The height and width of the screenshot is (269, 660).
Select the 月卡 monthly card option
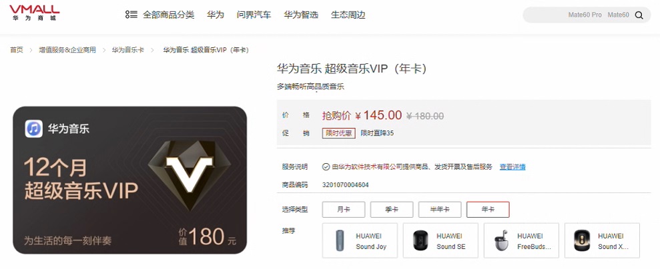pos(344,210)
